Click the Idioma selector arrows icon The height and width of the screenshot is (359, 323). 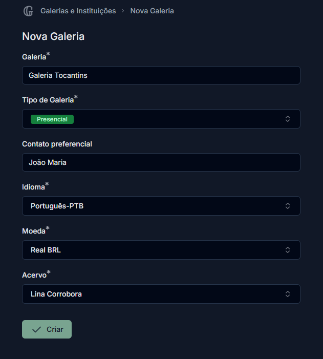tap(288, 206)
